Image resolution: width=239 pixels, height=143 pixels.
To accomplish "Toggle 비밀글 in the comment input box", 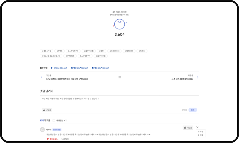I will click(47, 110).
